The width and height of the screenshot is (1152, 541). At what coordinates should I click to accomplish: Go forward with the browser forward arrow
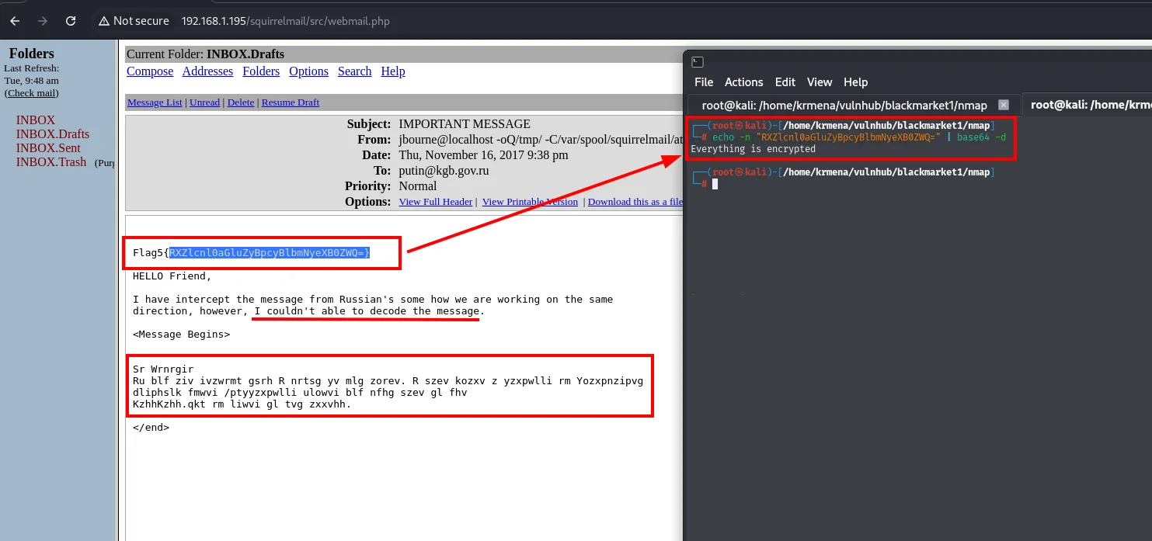(x=43, y=21)
